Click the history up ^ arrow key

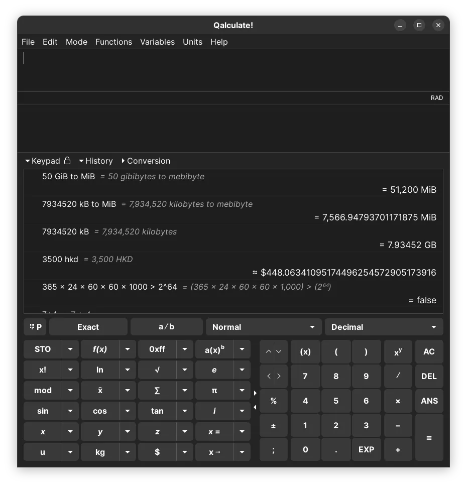[269, 351]
